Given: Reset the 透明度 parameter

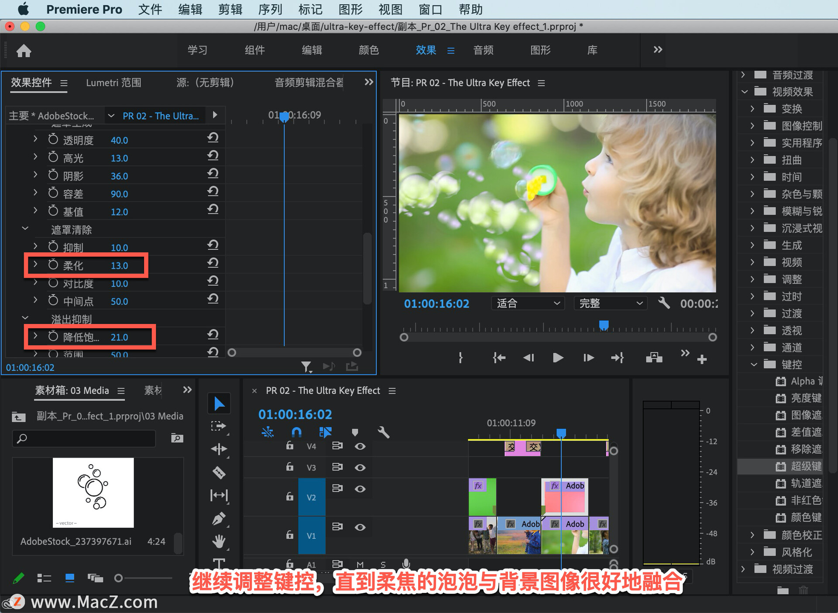Looking at the screenshot, I should tap(213, 138).
